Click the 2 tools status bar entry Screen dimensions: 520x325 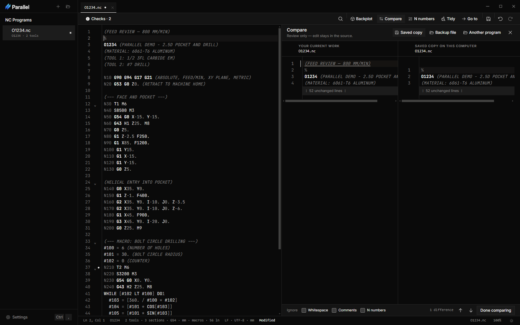[x=132, y=320]
